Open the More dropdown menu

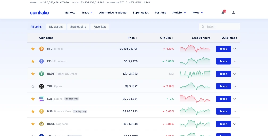(198, 13)
